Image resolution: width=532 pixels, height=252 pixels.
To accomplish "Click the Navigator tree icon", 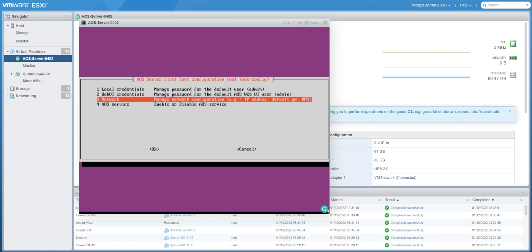I will point(8,16).
